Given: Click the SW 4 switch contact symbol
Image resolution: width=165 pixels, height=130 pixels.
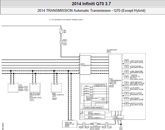Looking at the screenshot, I should 91,94.
